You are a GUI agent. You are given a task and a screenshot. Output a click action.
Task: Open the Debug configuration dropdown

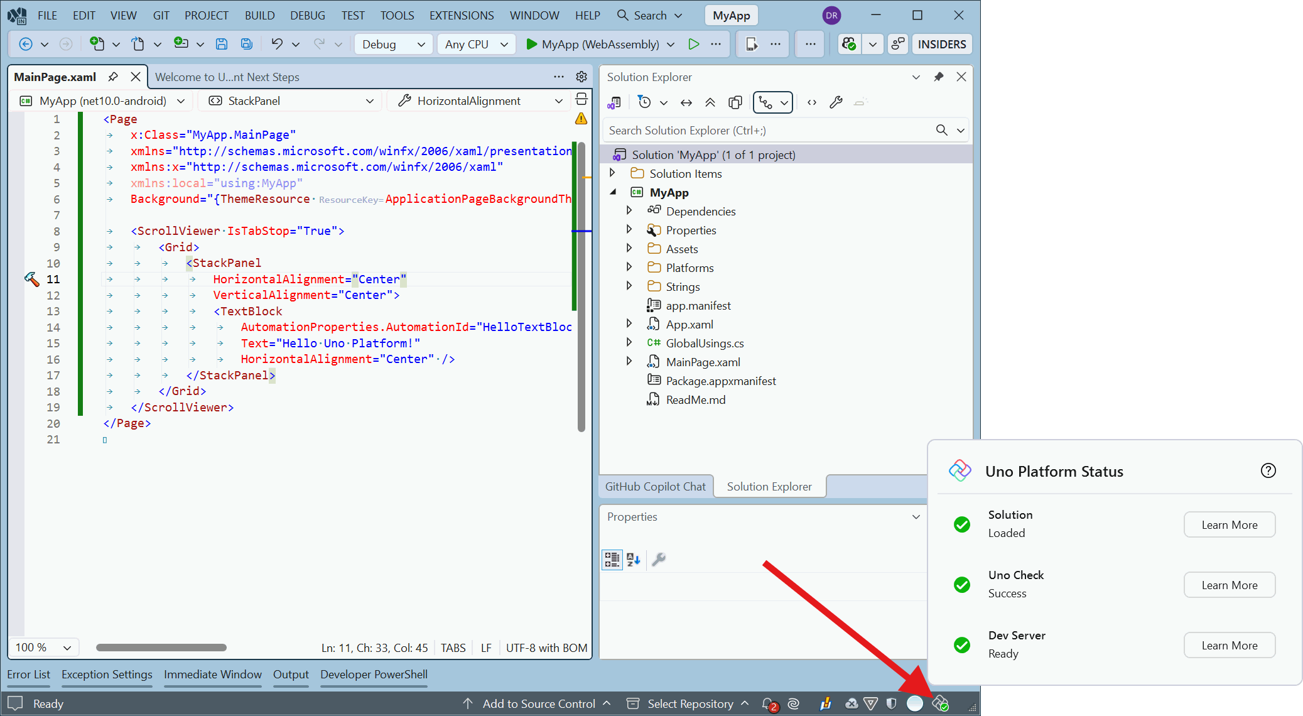coord(394,44)
